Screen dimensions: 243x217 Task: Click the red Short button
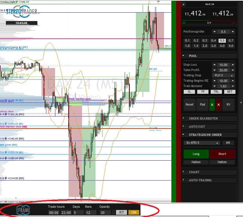pyautogui.click(x=222, y=154)
